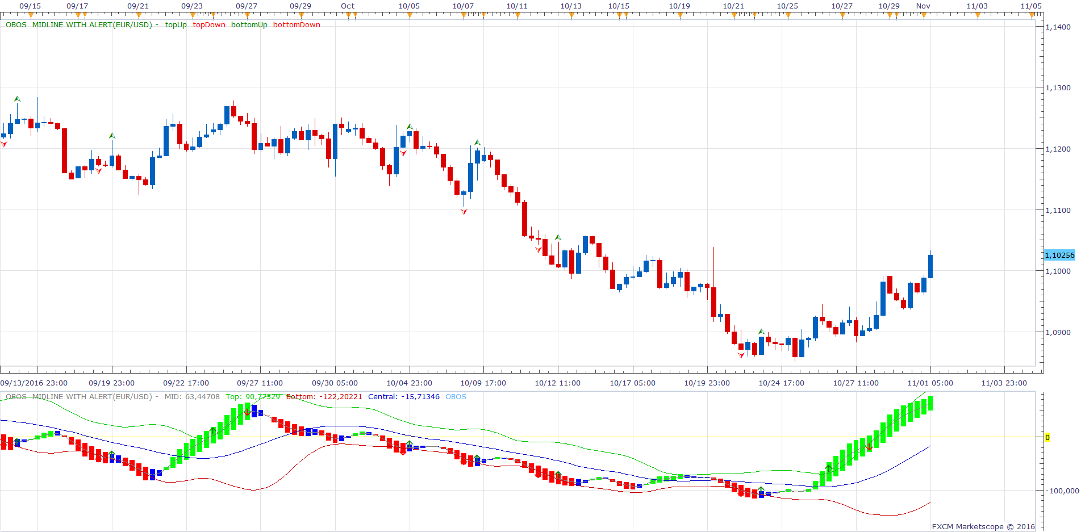Click the -100,000 indicator axis label
The width and height of the screenshot is (1081, 532).
[x=1062, y=491]
